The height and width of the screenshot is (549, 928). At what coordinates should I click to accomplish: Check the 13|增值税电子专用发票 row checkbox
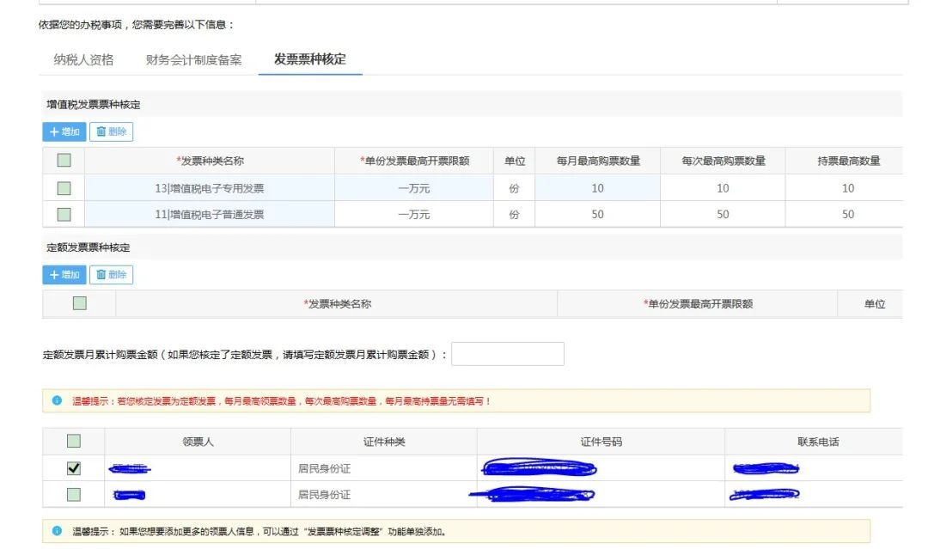click(x=64, y=188)
